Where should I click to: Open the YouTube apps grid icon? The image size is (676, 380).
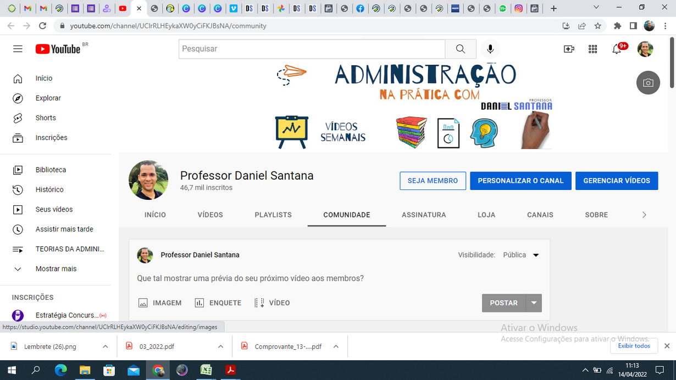[x=592, y=49]
